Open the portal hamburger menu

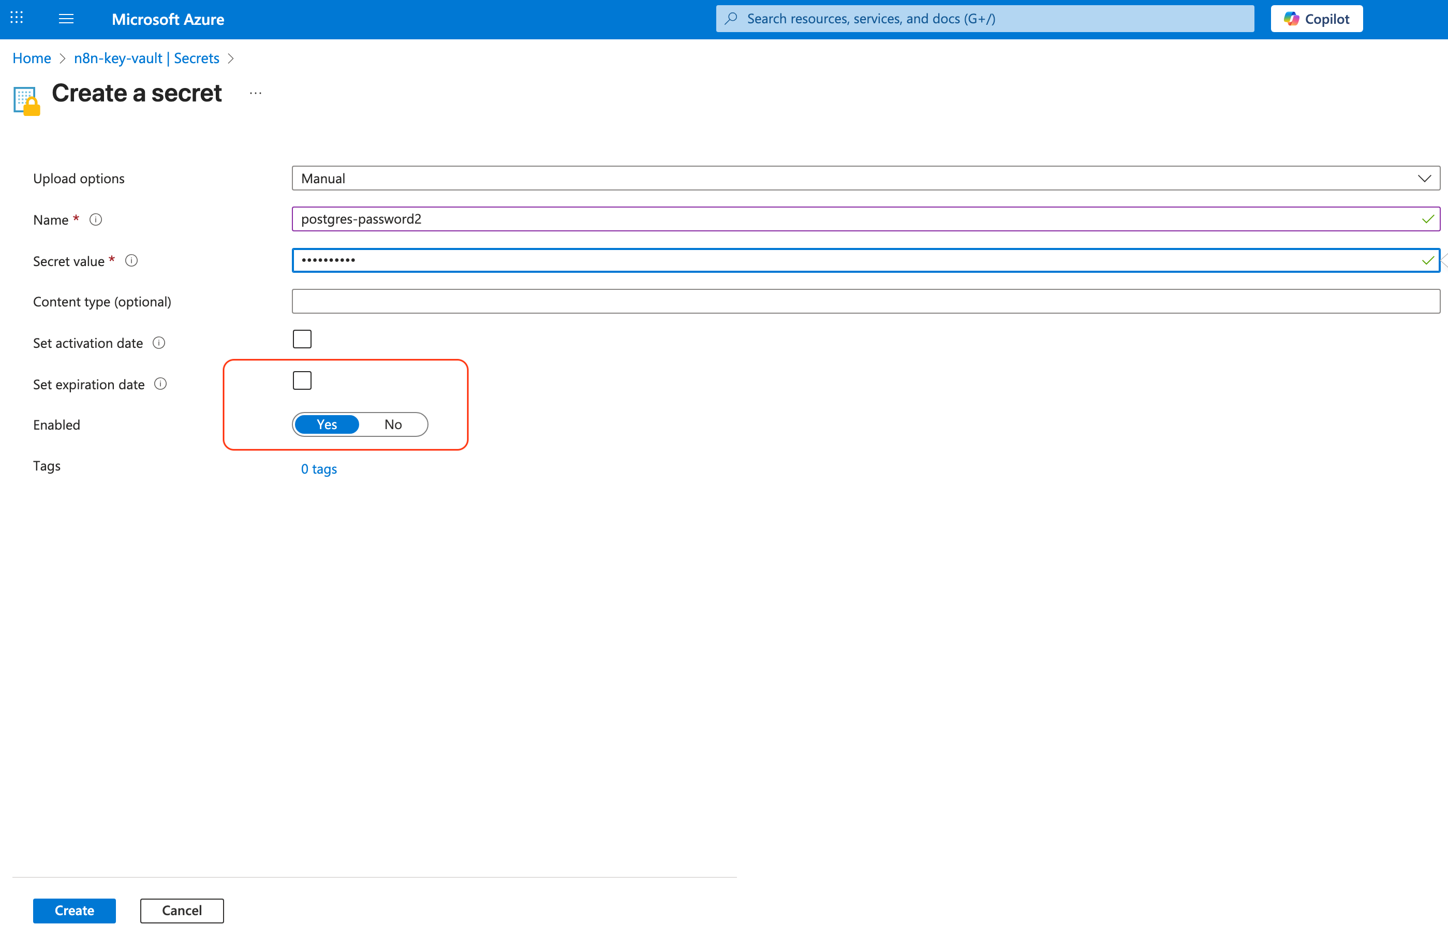[66, 19]
